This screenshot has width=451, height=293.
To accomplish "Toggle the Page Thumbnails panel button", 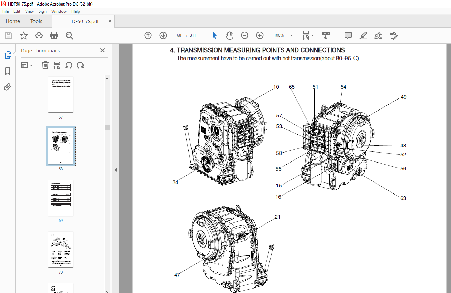I will (8, 55).
